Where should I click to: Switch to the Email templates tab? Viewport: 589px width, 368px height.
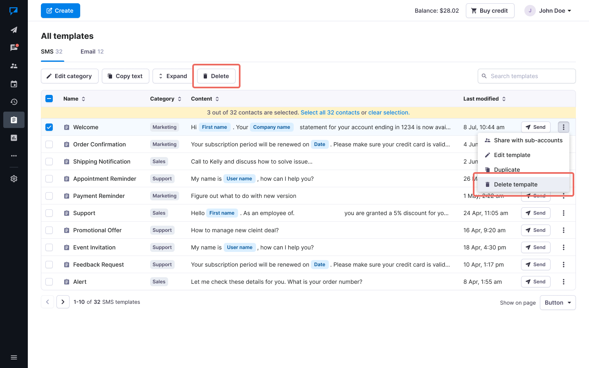(92, 52)
